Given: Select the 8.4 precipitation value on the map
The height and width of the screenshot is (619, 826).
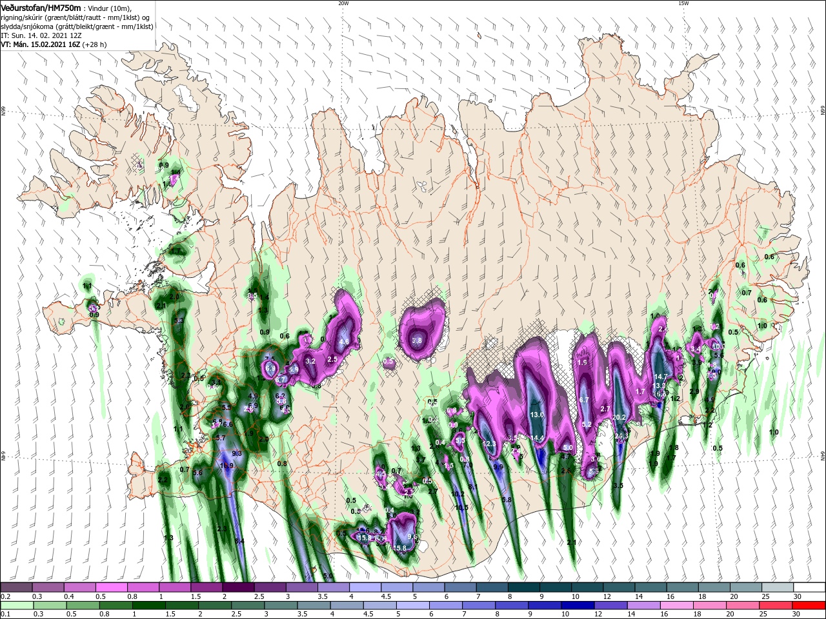Looking at the screenshot, I should point(239,541).
